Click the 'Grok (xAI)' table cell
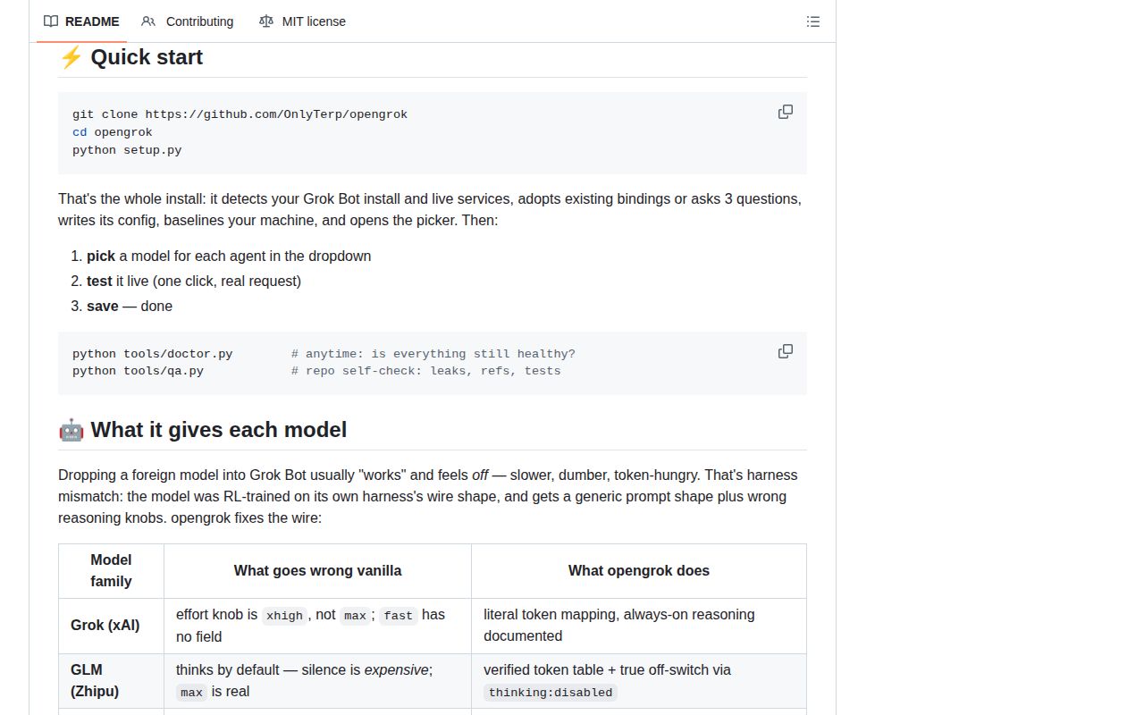Image resolution: width=1144 pixels, height=715 pixels. coord(111,626)
